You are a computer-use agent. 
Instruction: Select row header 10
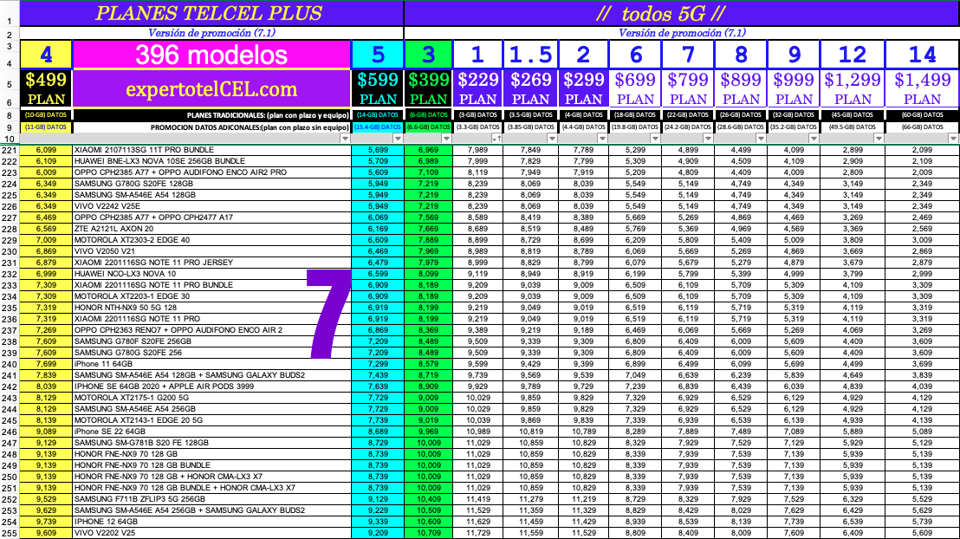tap(10, 139)
